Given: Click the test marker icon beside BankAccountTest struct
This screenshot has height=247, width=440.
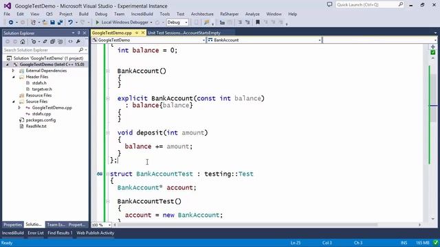Looking at the screenshot, I should coord(99,174).
